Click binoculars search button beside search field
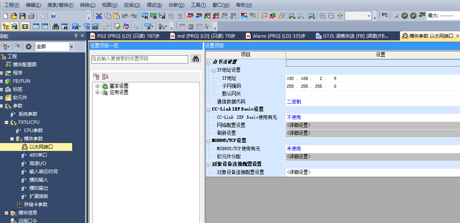 [x=196, y=59]
